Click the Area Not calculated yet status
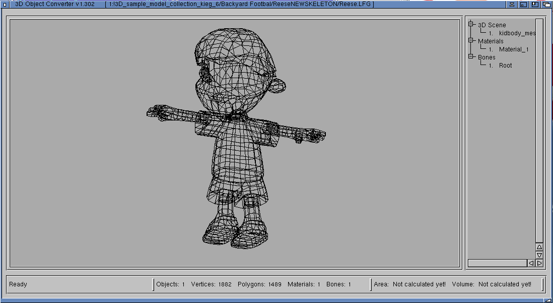Image resolution: width=553 pixels, height=303 pixels. (x=409, y=284)
